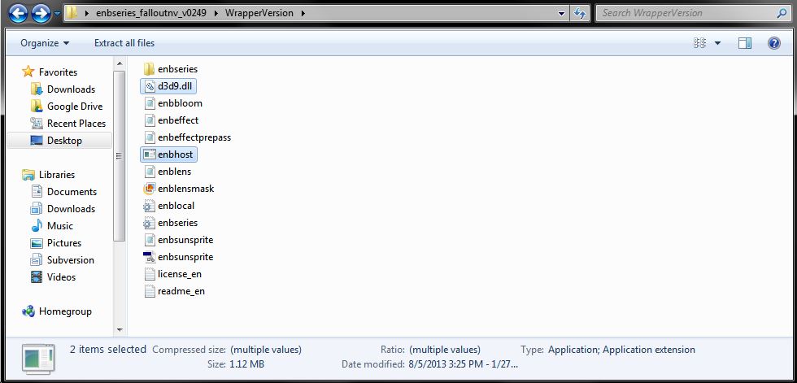This screenshot has width=797, height=383.
Task: Click the WrapperVersion breadcrumb segment
Action: (259, 13)
